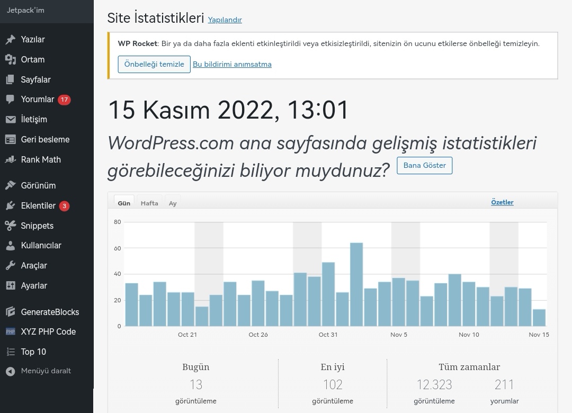Click Önbelleği temizle button
The image size is (572, 413).
(x=154, y=64)
